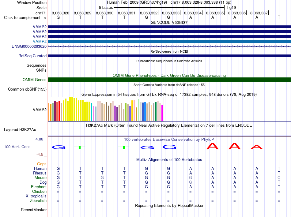Click the Sequences track label
291x217 pixels.
pos(36,65)
